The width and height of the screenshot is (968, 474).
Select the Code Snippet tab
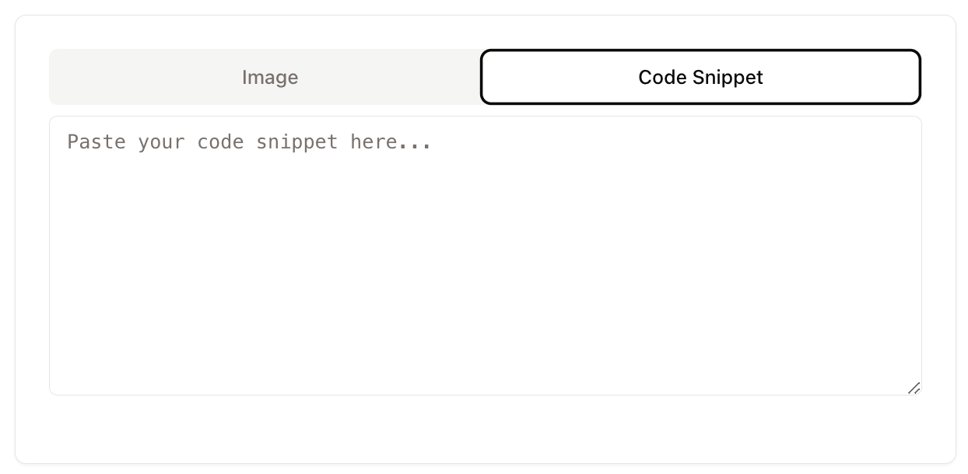700,77
